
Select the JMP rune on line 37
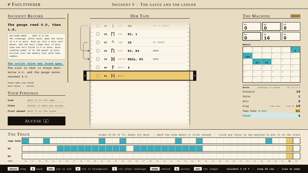[113, 42]
